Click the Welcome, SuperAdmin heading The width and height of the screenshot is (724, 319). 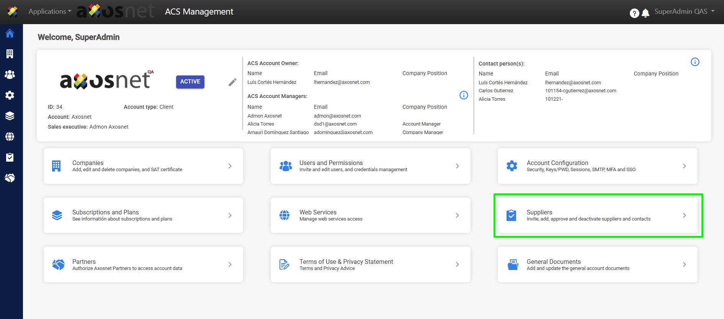[78, 37]
